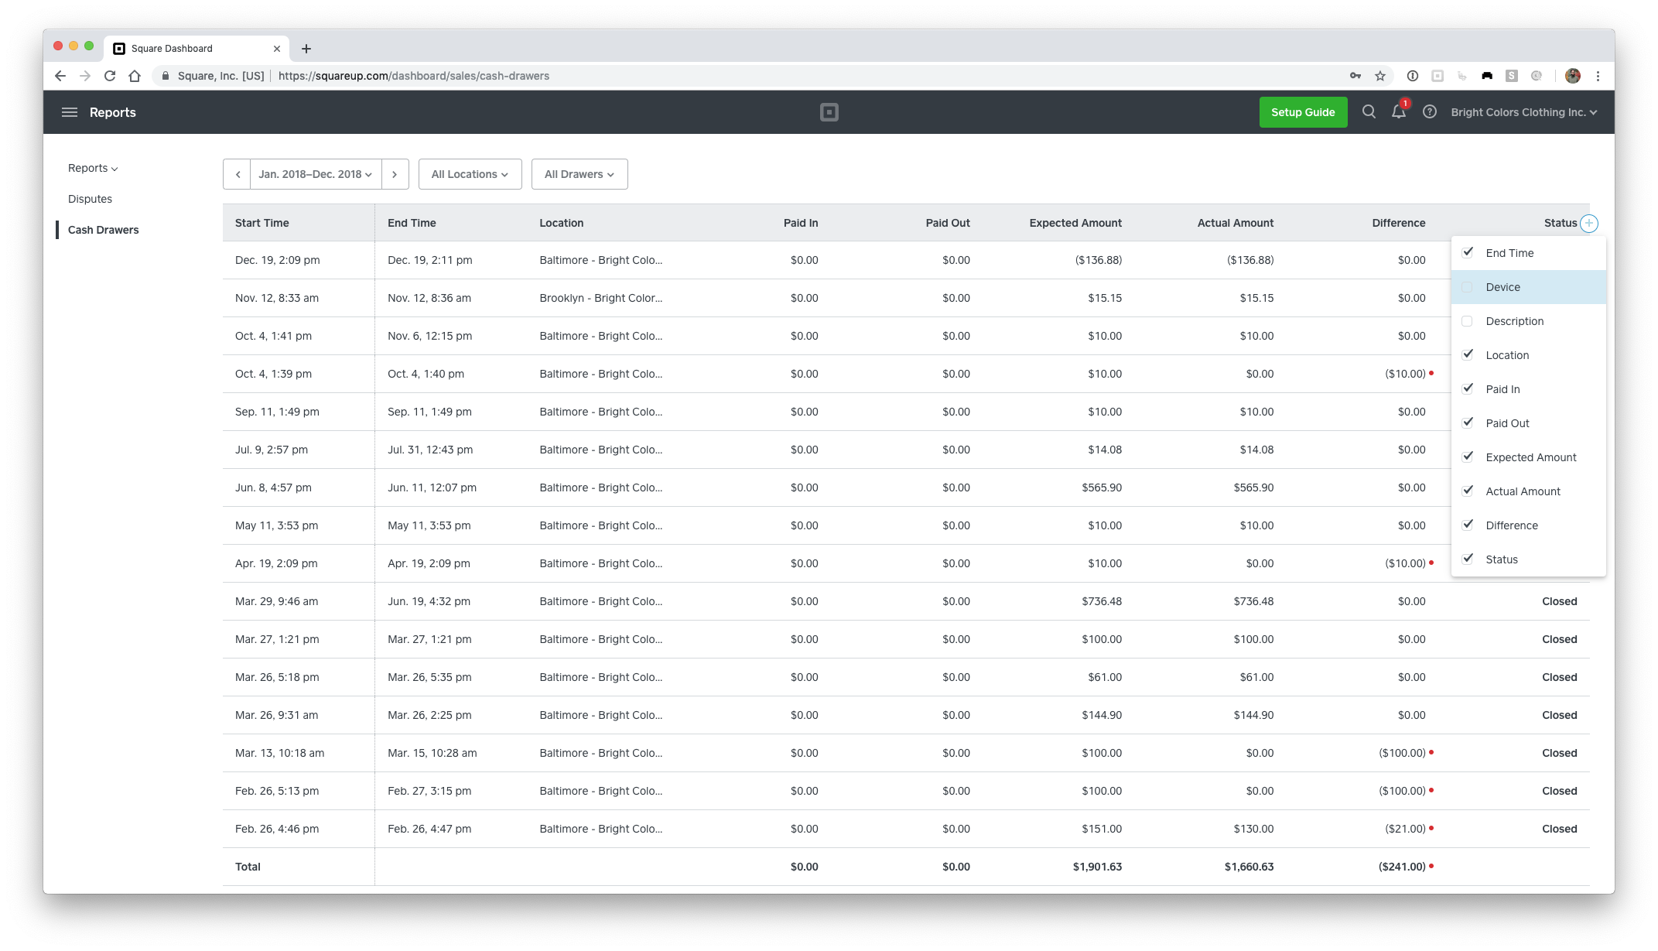The image size is (1658, 951).
Task: Select Disputes from sidebar navigation
Action: pyautogui.click(x=90, y=198)
